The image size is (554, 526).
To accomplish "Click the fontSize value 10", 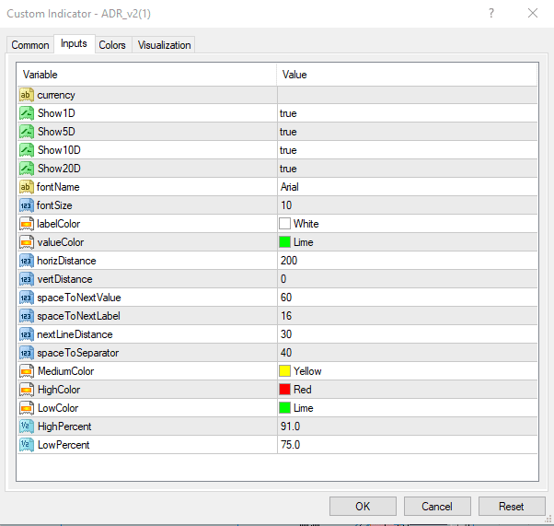I will point(286,205).
